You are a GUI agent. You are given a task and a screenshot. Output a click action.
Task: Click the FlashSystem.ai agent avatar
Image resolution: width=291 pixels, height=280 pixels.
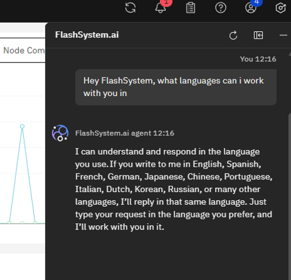(60, 133)
